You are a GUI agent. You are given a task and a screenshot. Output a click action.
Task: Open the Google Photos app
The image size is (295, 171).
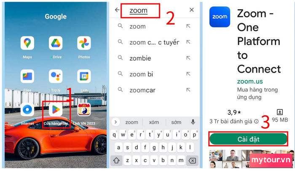coord(84,43)
